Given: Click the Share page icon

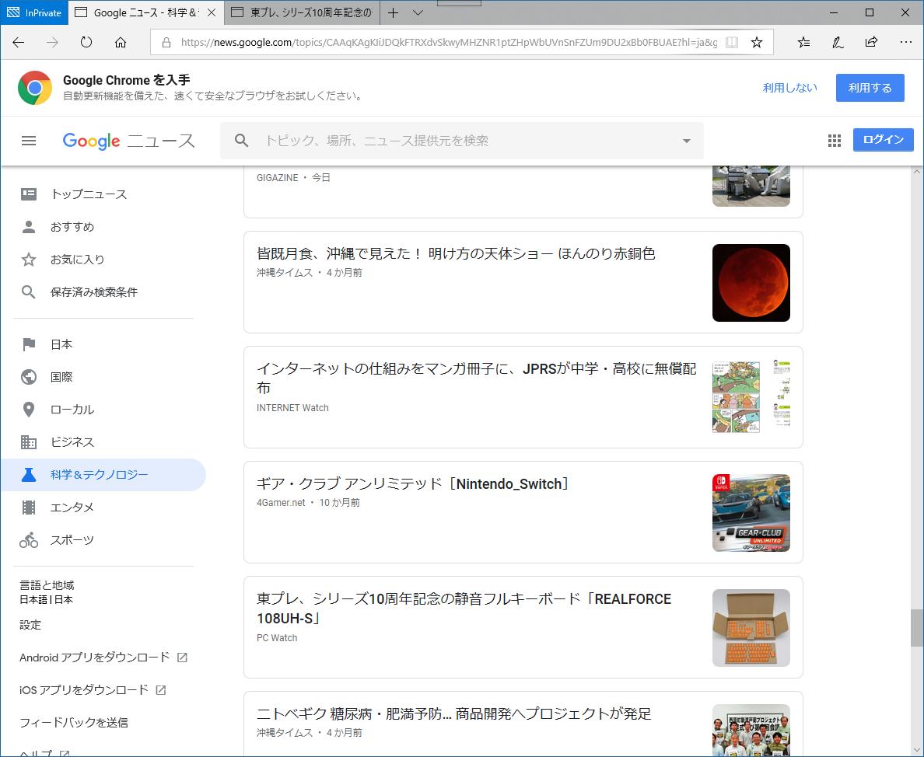Looking at the screenshot, I should coord(871,43).
